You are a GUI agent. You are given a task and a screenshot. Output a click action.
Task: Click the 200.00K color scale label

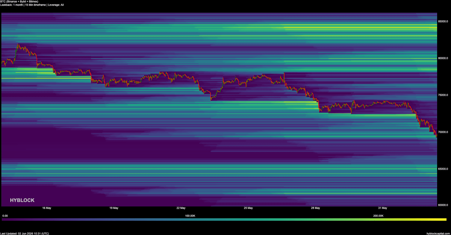pyautogui.click(x=378, y=216)
